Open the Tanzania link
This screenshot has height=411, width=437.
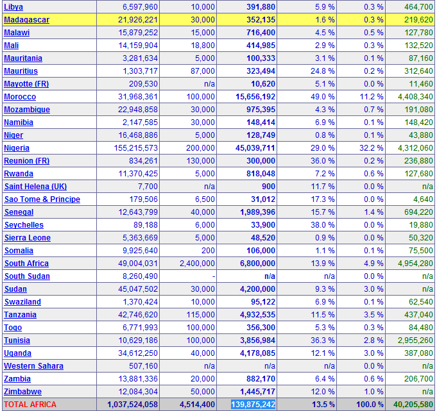pos(21,314)
